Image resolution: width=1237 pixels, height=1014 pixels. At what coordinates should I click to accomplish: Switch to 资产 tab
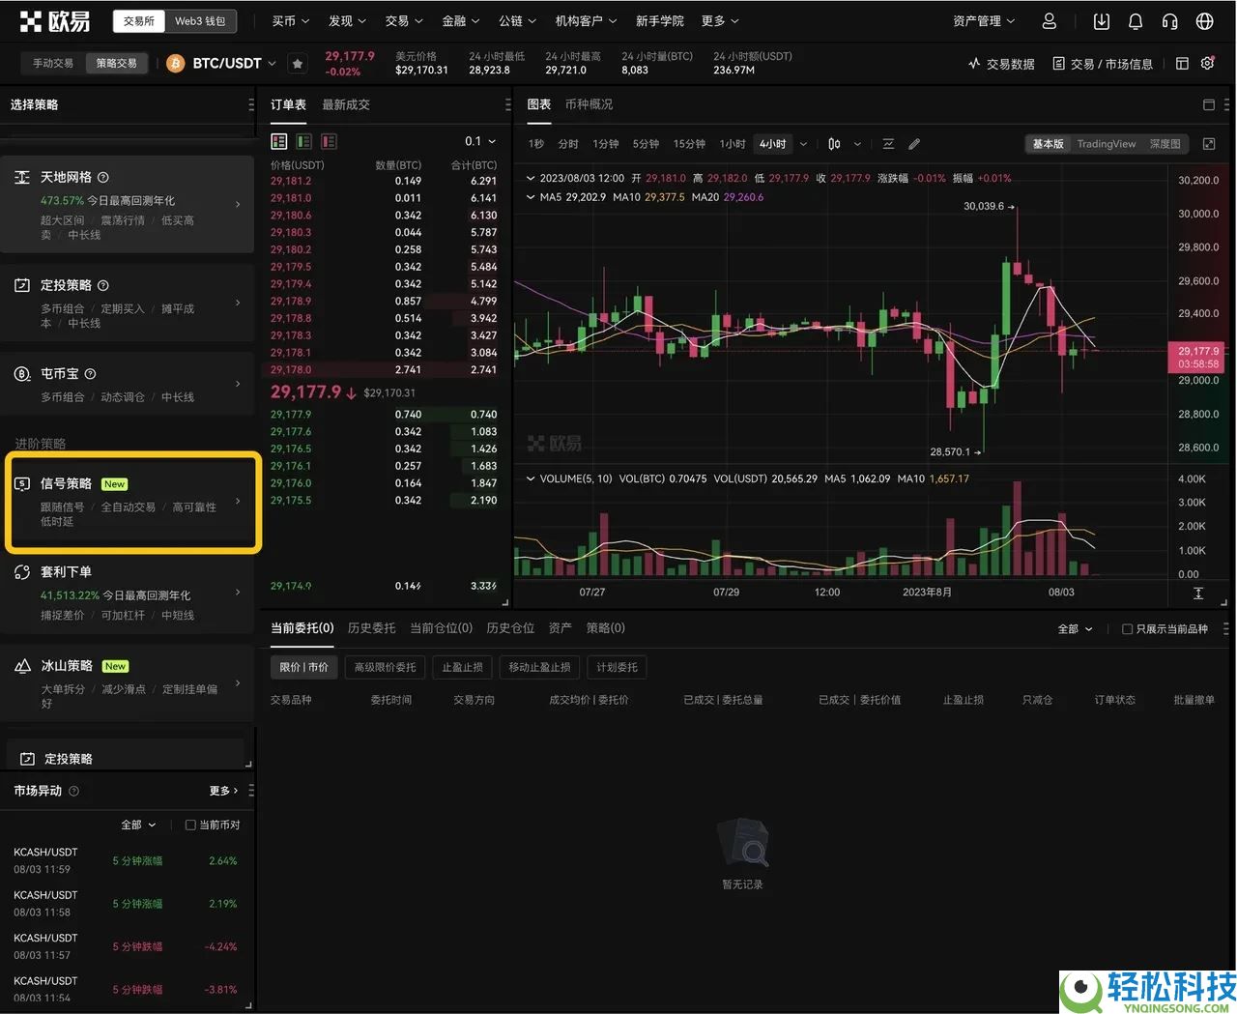[x=561, y=628]
